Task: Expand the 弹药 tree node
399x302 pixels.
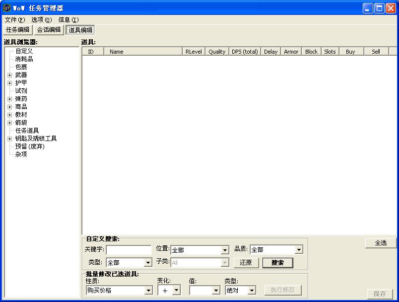Action: (9, 99)
